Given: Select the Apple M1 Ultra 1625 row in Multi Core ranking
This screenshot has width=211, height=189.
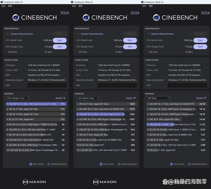Looking at the screenshot, I should [105, 104].
